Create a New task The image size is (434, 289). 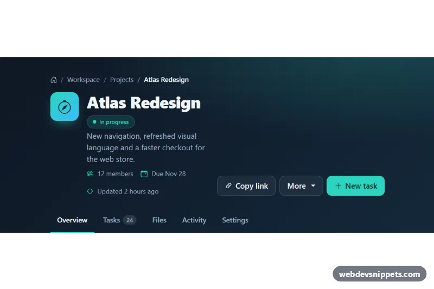point(356,186)
